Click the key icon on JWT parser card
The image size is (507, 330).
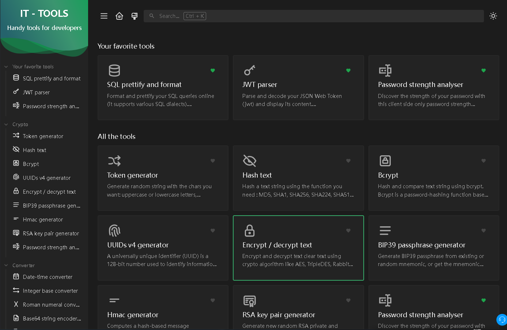point(250,70)
